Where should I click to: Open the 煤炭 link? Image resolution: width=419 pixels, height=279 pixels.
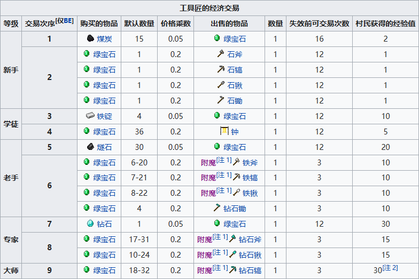(104, 39)
